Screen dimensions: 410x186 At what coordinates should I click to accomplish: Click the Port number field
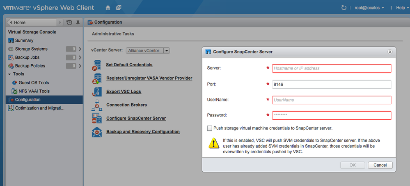tap(331, 84)
